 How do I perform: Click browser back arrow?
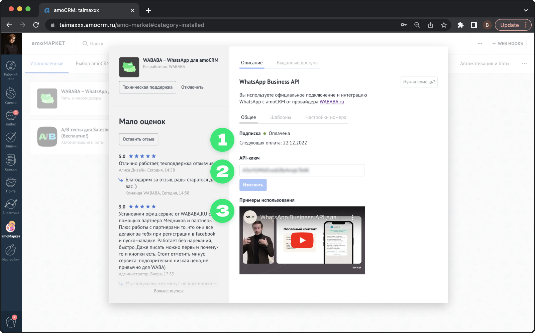(9, 25)
